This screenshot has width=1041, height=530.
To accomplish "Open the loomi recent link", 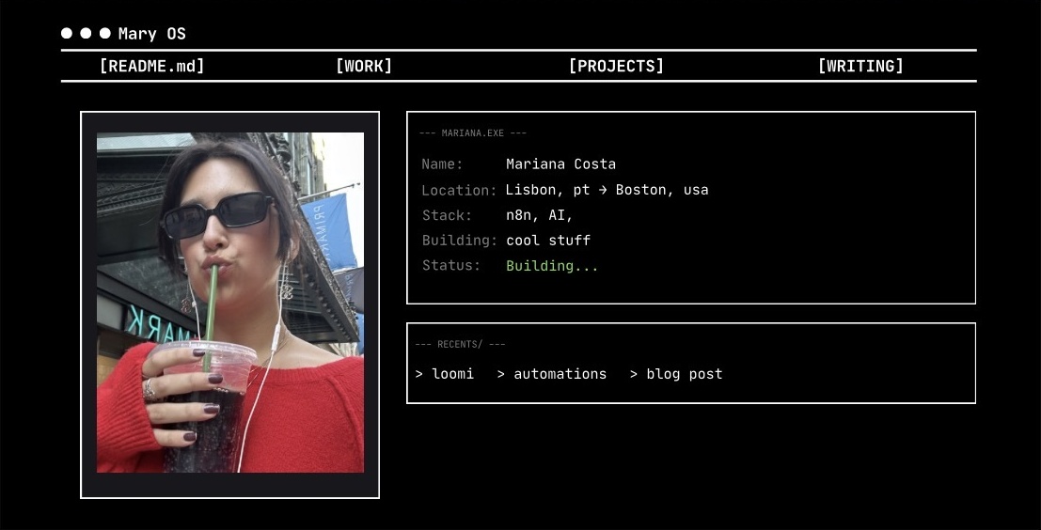I will [x=445, y=374].
